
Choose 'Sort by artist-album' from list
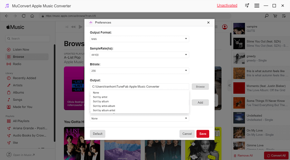coord(104,106)
